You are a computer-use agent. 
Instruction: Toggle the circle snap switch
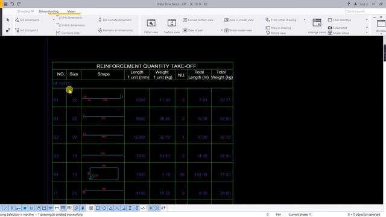104,208
